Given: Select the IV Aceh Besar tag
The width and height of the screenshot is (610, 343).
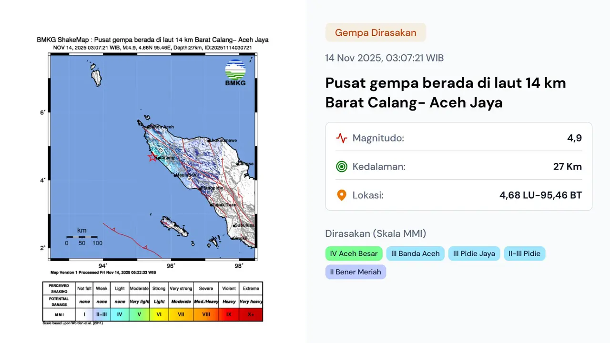Looking at the screenshot, I should (x=354, y=253).
